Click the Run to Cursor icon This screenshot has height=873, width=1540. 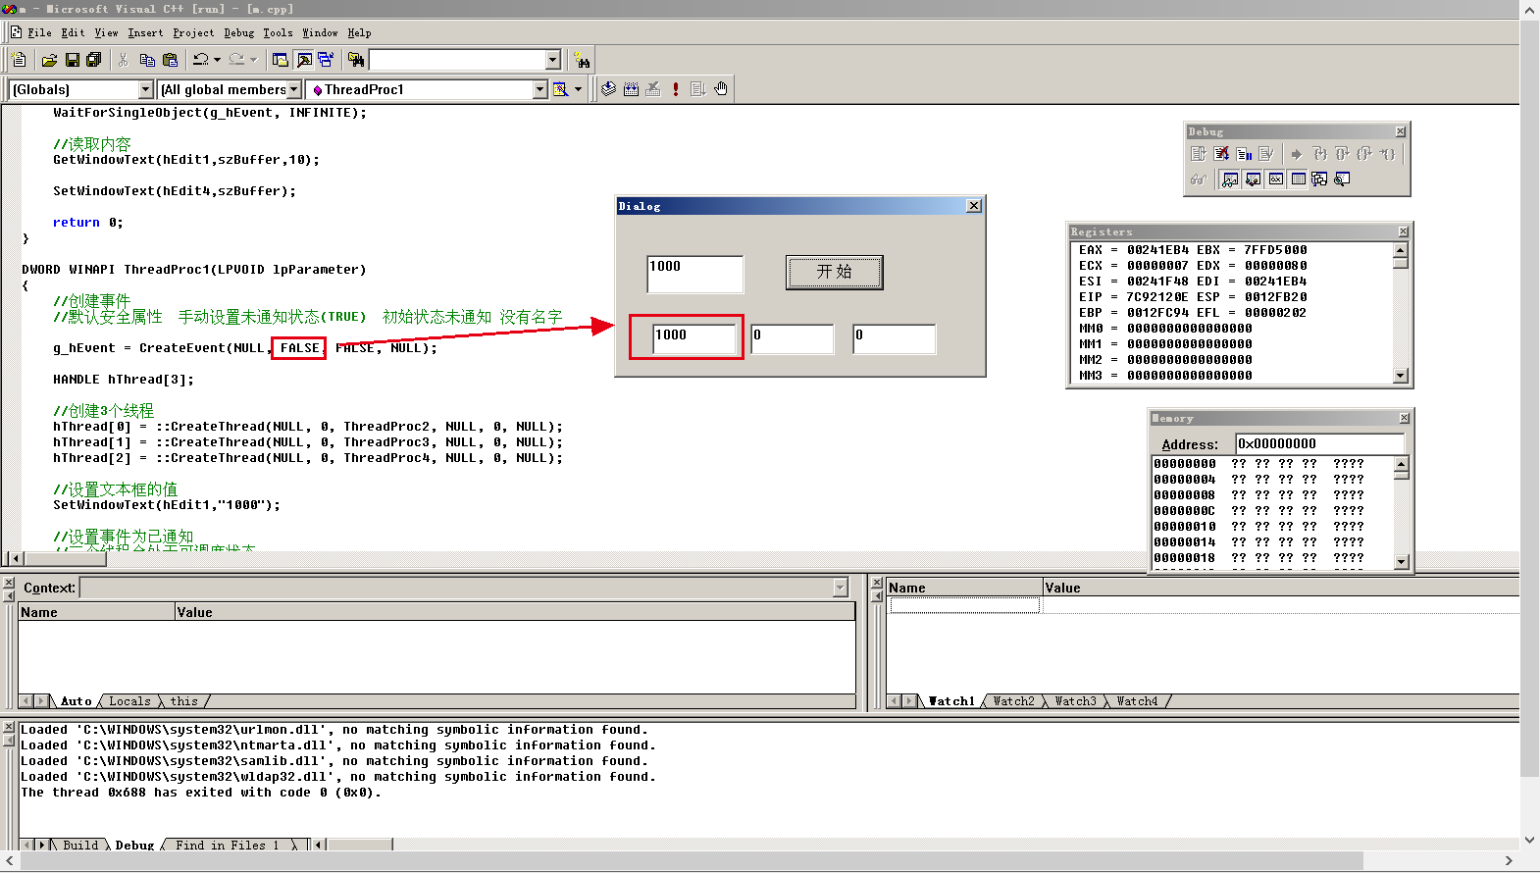[1387, 154]
